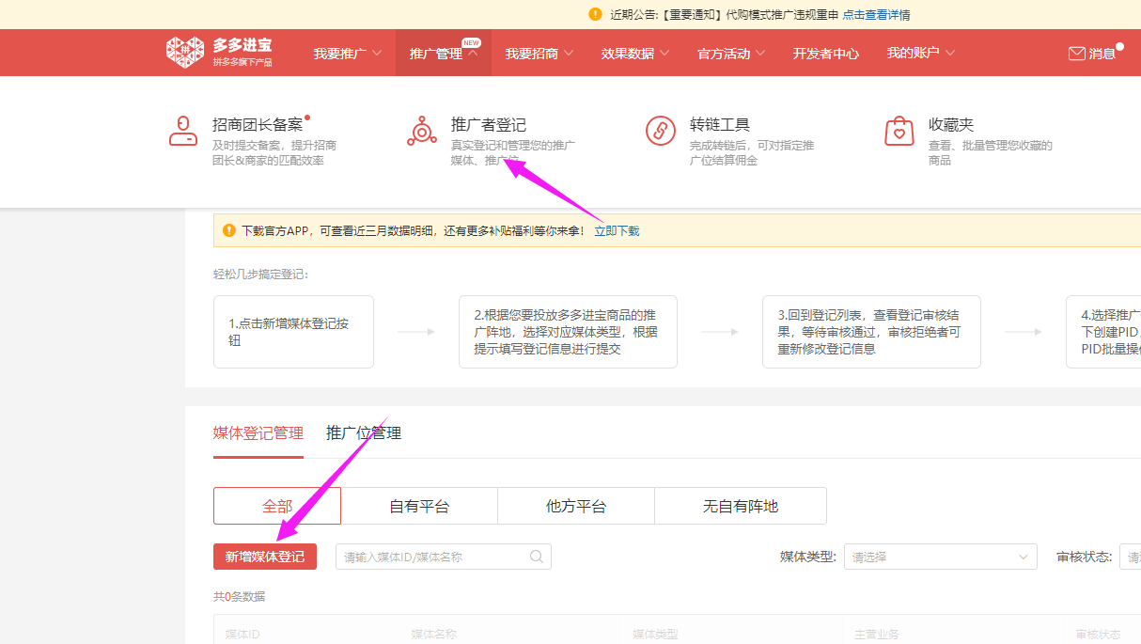Open the 消息 envelope icon
This screenshot has height=644, width=1141.
point(1077,54)
